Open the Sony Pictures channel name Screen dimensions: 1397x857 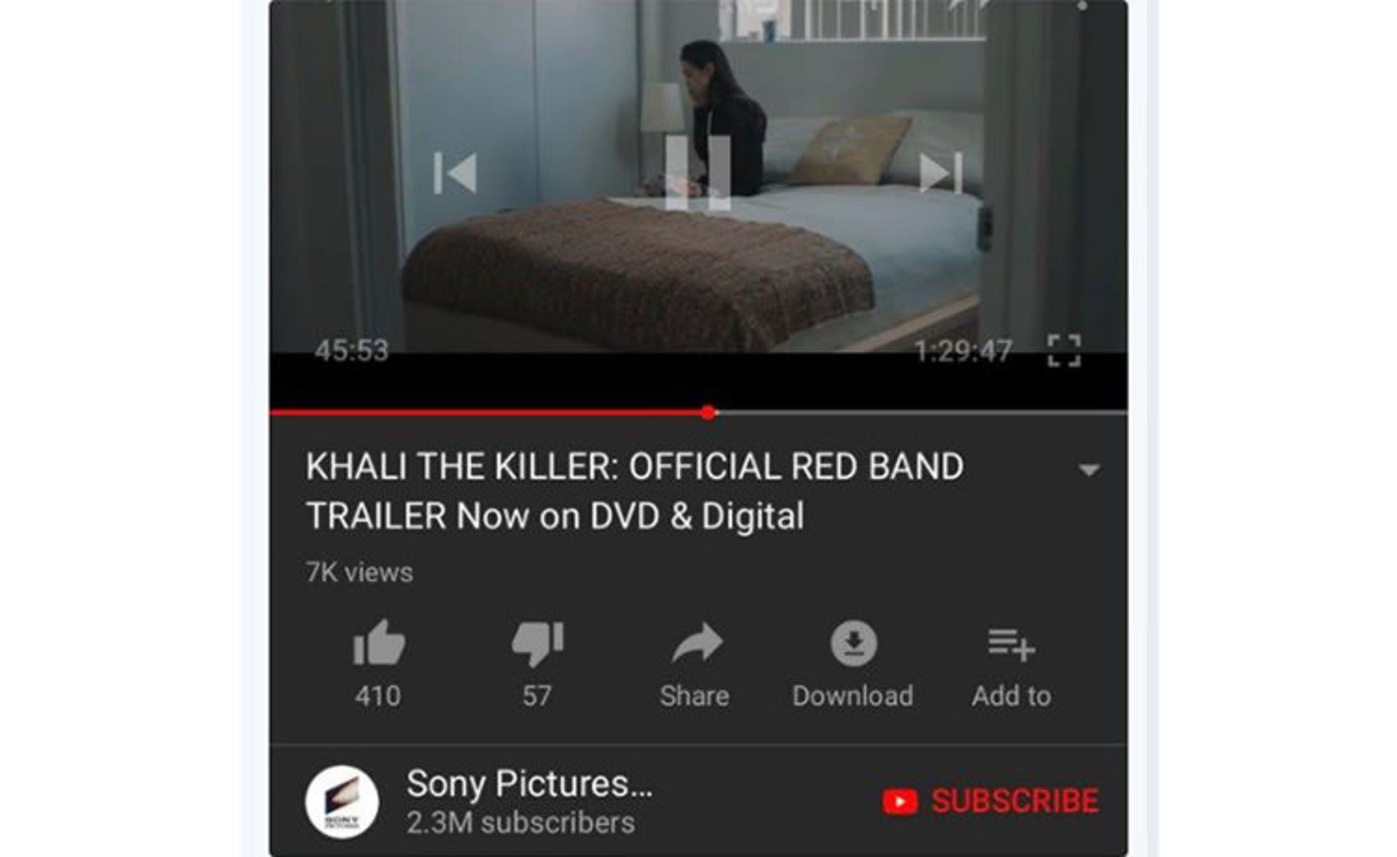click(x=530, y=784)
